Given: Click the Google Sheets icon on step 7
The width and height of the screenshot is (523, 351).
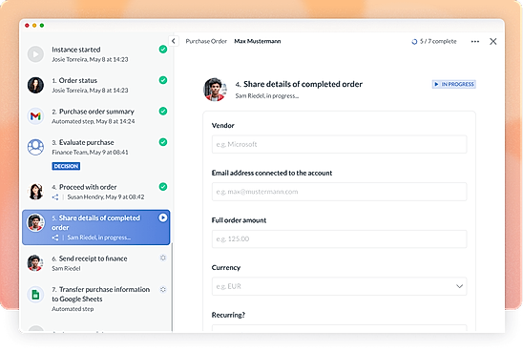Looking at the screenshot, I should point(35,295).
